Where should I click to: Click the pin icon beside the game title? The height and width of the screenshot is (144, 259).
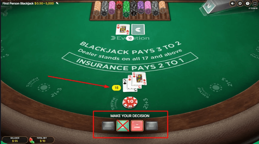(x=57, y=3)
